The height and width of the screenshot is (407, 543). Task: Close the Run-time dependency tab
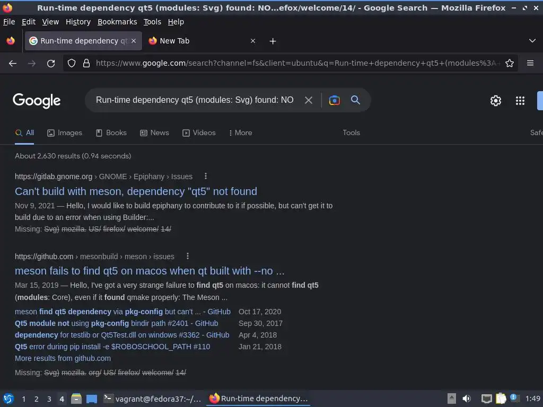[x=134, y=41]
